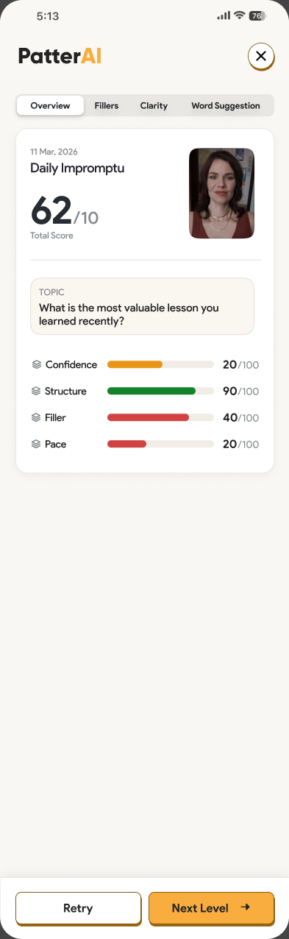This screenshot has height=939, width=289.
Task: Select the Word Suggestion tab
Action: pyautogui.click(x=226, y=105)
